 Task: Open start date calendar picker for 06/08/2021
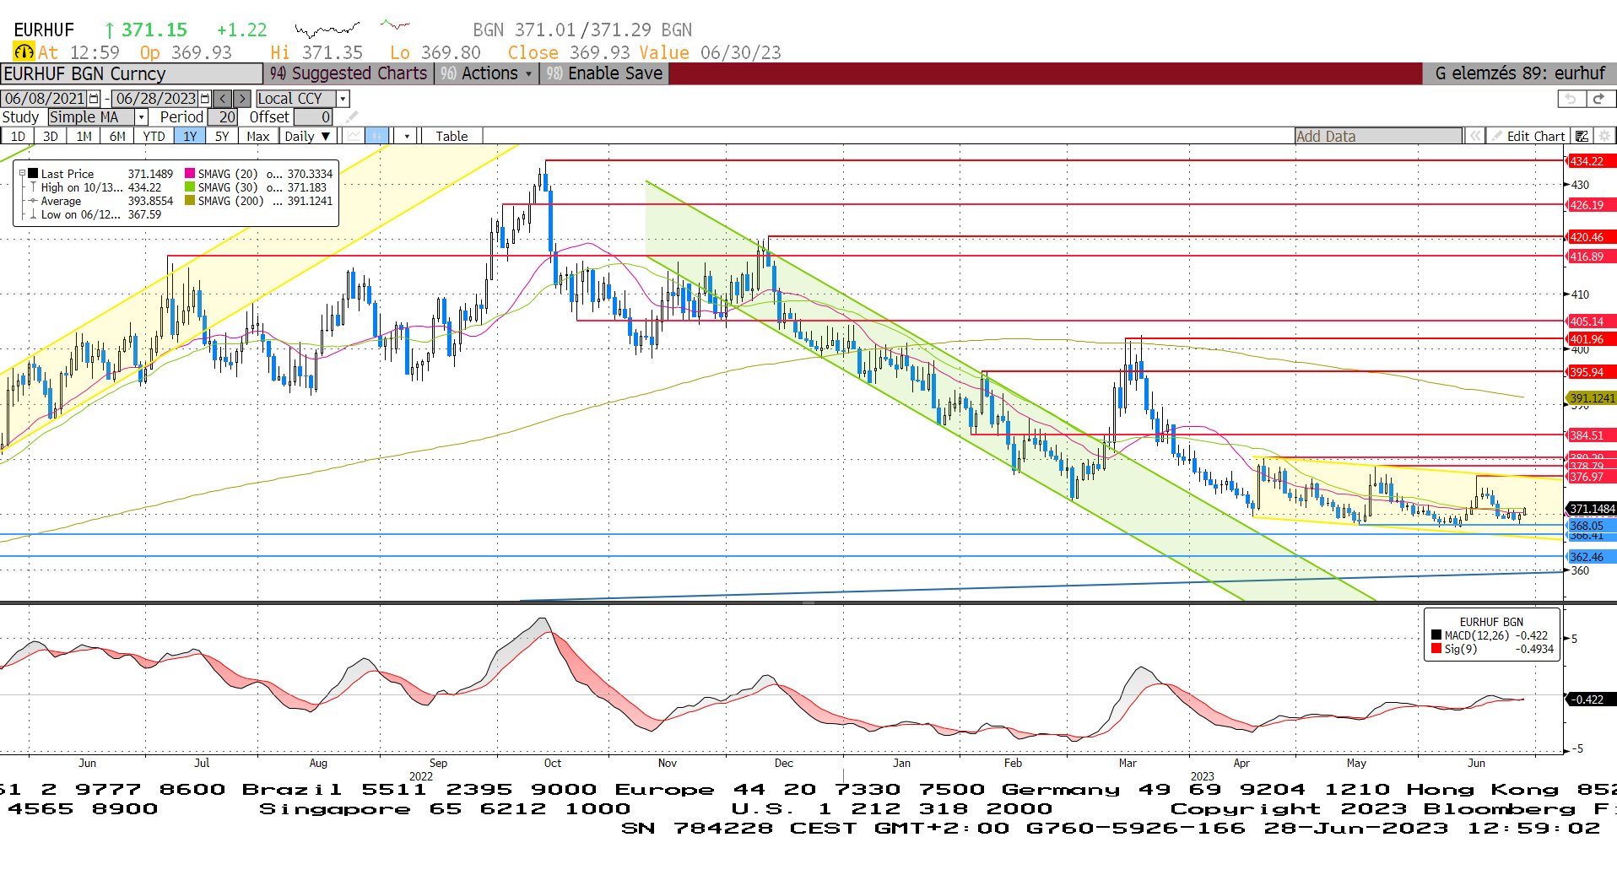(x=95, y=99)
